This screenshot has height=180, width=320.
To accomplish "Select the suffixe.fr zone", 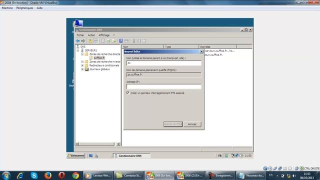I will (99, 58).
